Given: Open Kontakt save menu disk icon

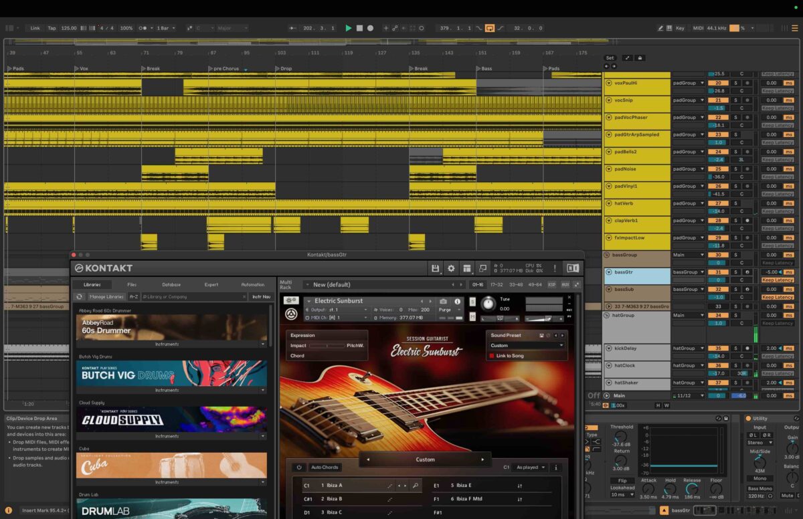Looking at the screenshot, I should pos(435,268).
